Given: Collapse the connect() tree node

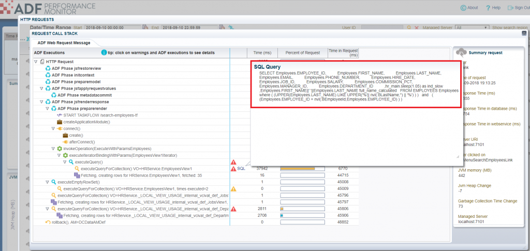Looking at the screenshot, I should (x=53, y=128).
